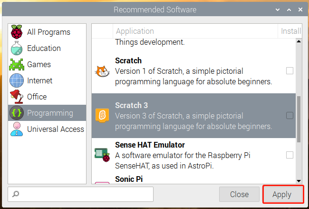Image resolution: width=309 pixels, height=209 pixels.
Task: Click the Internet globe icon
Action: tap(17, 80)
